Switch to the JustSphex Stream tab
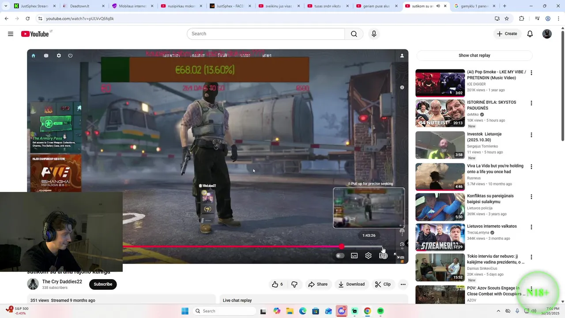565x318 pixels. pyautogui.click(x=35, y=6)
